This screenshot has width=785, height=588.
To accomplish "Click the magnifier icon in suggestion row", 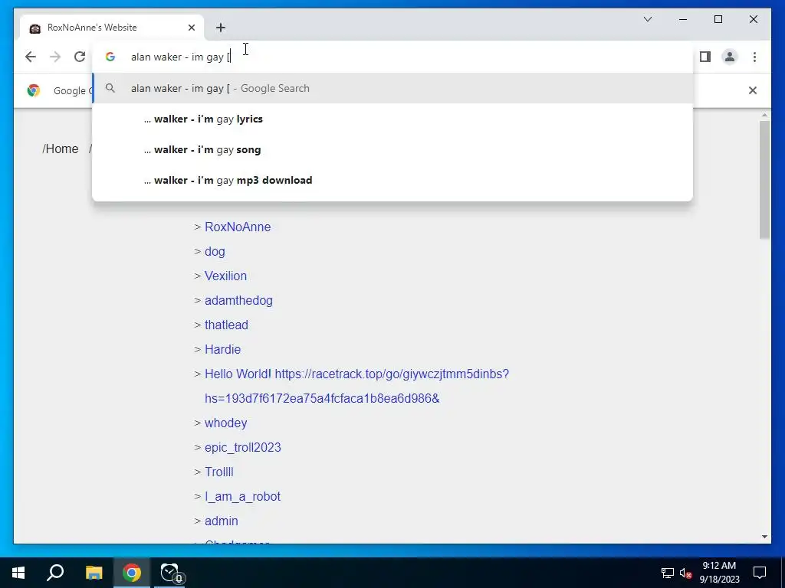I will point(110,89).
